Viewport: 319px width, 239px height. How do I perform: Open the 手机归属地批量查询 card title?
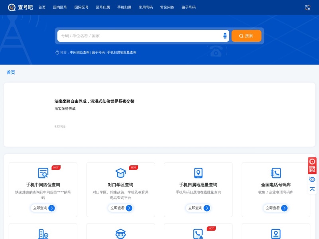[198, 185]
